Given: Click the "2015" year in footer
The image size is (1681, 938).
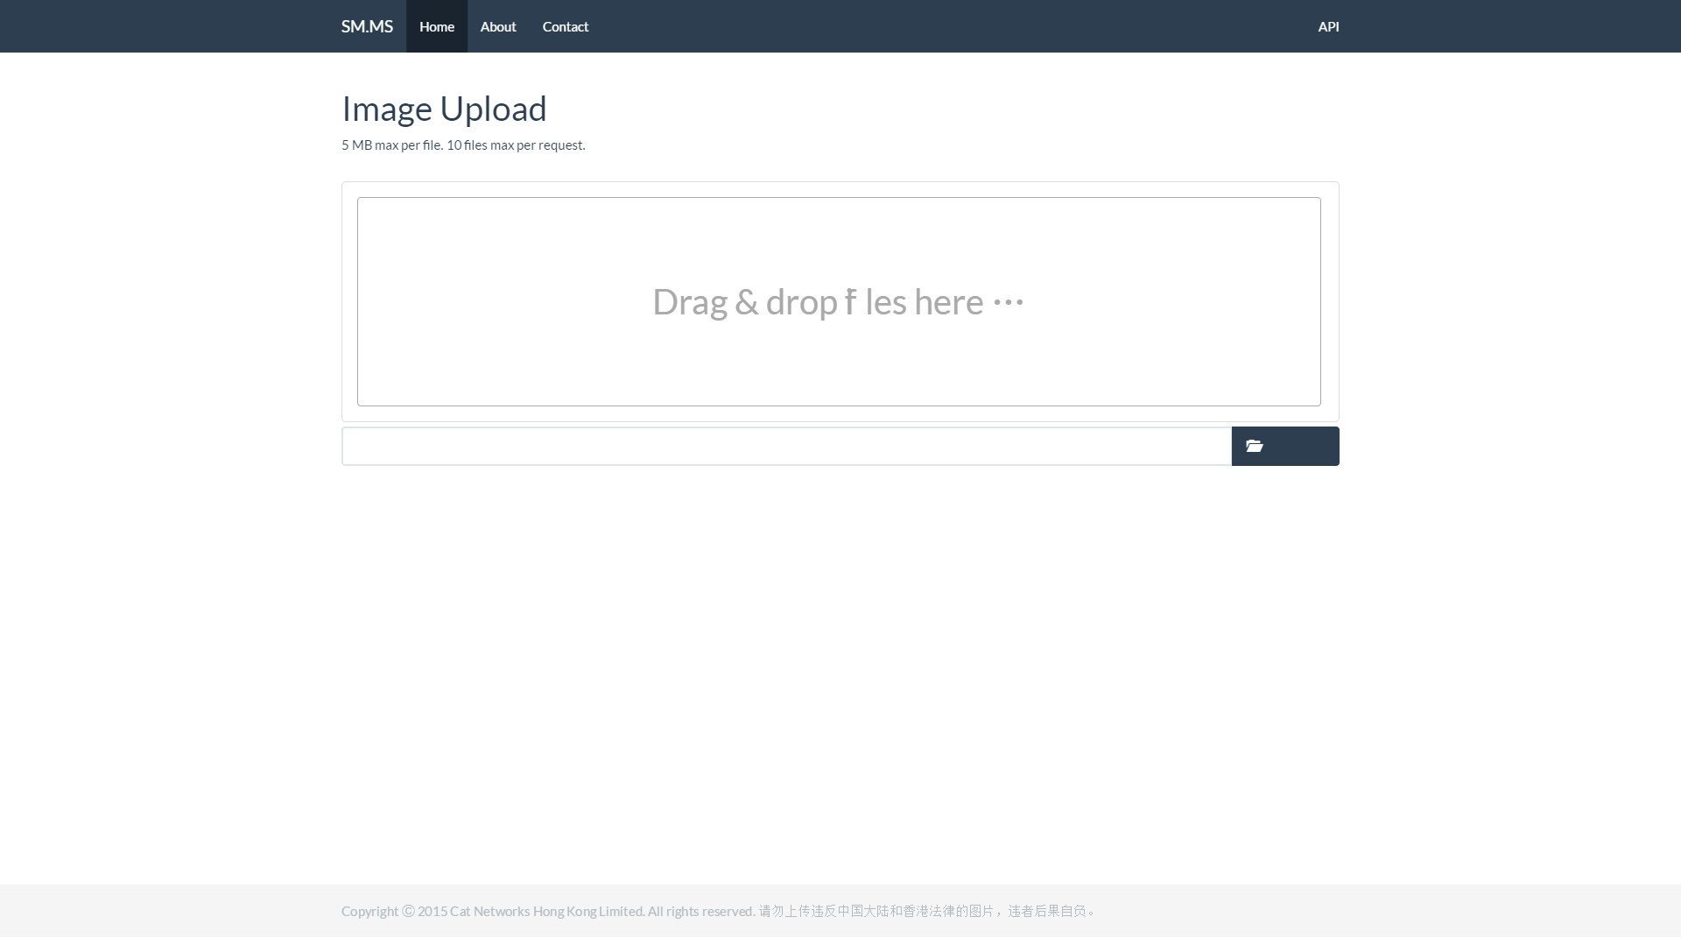Looking at the screenshot, I should coord(432,911).
